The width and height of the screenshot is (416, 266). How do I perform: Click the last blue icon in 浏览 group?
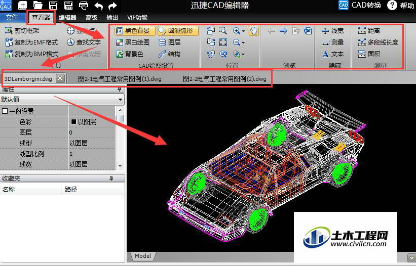point(308,31)
